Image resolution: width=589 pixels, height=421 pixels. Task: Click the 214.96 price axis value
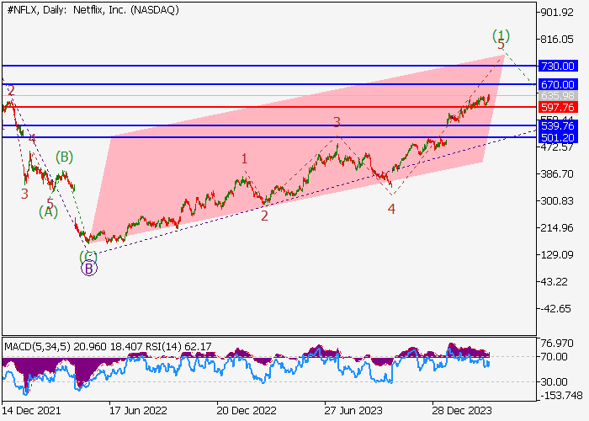(x=557, y=228)
